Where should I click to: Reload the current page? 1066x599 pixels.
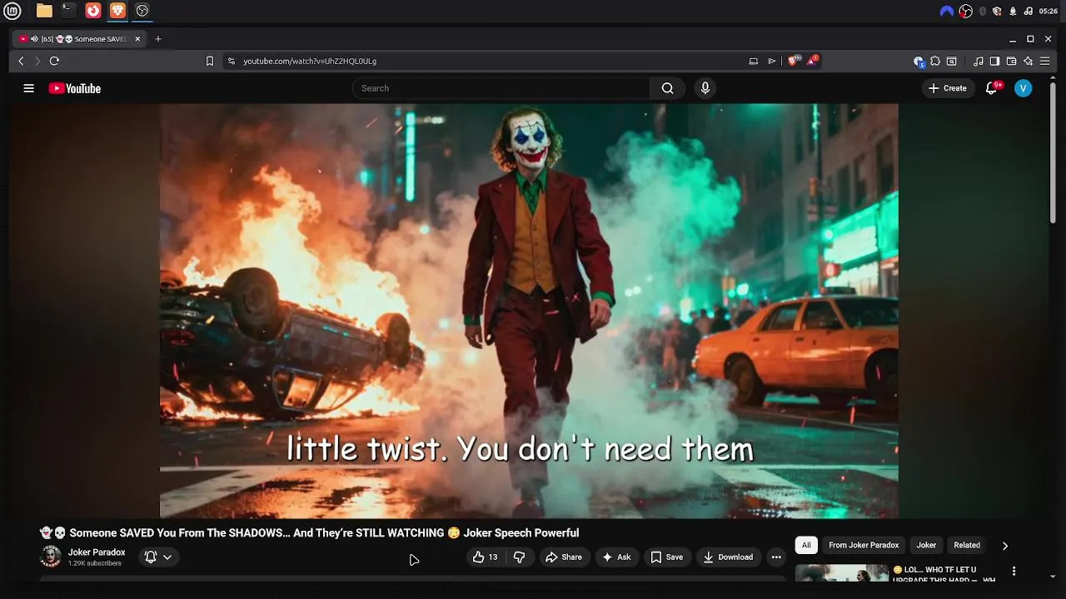point(54,61)
